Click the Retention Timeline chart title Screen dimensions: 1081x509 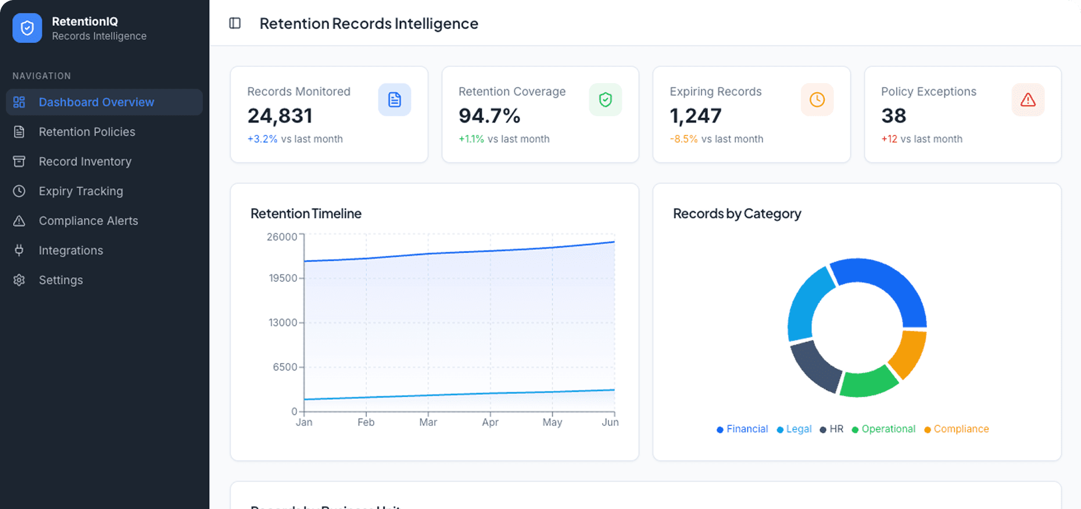pyautogui.click(x=306, y=213)
